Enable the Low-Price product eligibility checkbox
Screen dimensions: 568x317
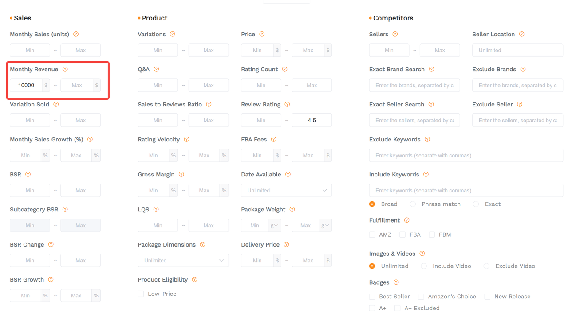pos(141,294)
